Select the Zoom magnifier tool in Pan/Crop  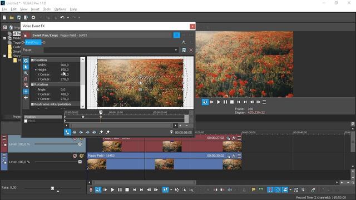point(26,73)
